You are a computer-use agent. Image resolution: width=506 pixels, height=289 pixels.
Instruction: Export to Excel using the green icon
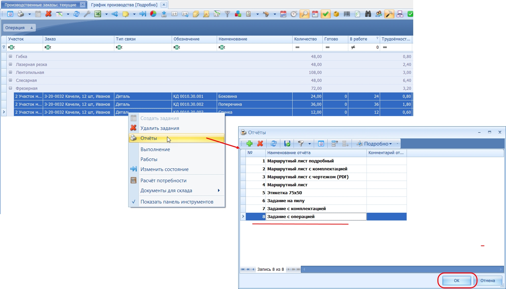(98, 14)
